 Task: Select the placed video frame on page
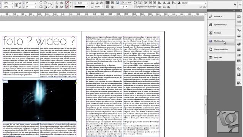point(39,100)
